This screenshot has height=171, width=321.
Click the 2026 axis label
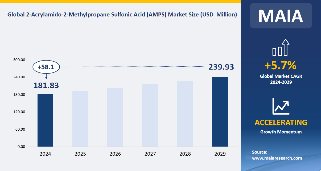pyautogui.click(x=116, y=154)
